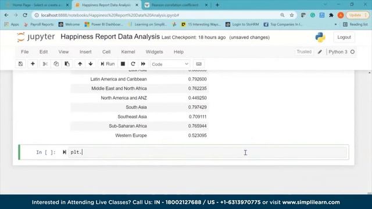Run the current cell from toolbar
This screenshot has width=372, height=209.
(x=108, y=64)
